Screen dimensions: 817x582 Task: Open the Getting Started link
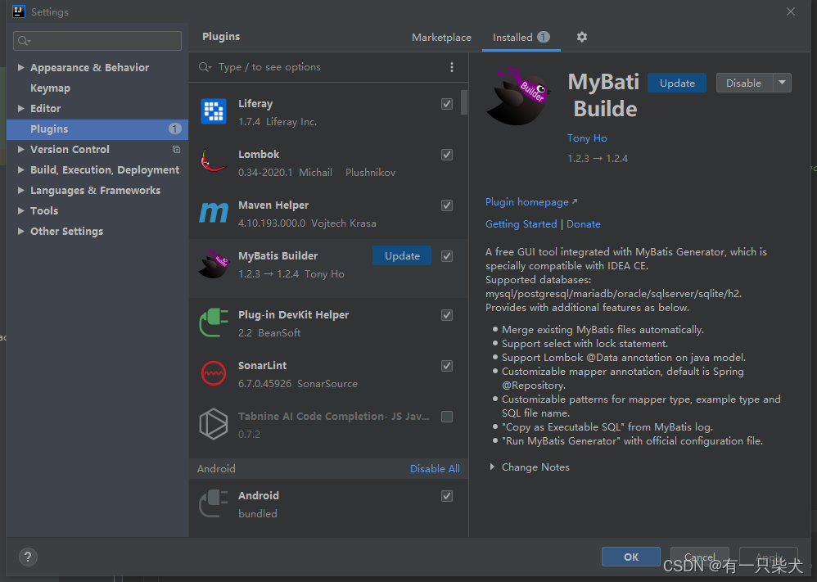pyautogui.click(x=521, y=224)
